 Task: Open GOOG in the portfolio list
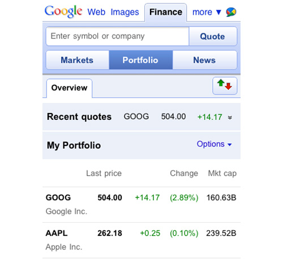(141, 205)
